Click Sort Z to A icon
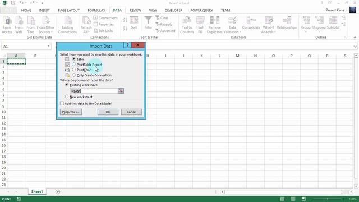Viewport: 359px width, 202px height. tap(125, 29)
